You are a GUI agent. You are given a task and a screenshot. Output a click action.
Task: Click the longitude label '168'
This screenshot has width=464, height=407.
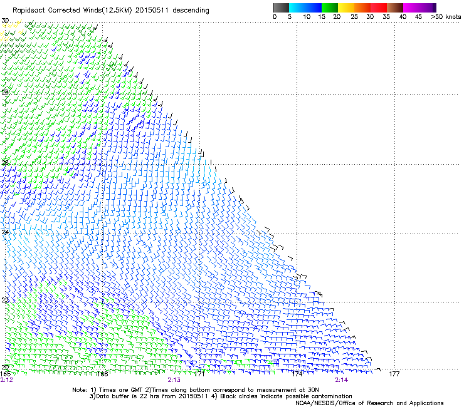tap(102, 374)
